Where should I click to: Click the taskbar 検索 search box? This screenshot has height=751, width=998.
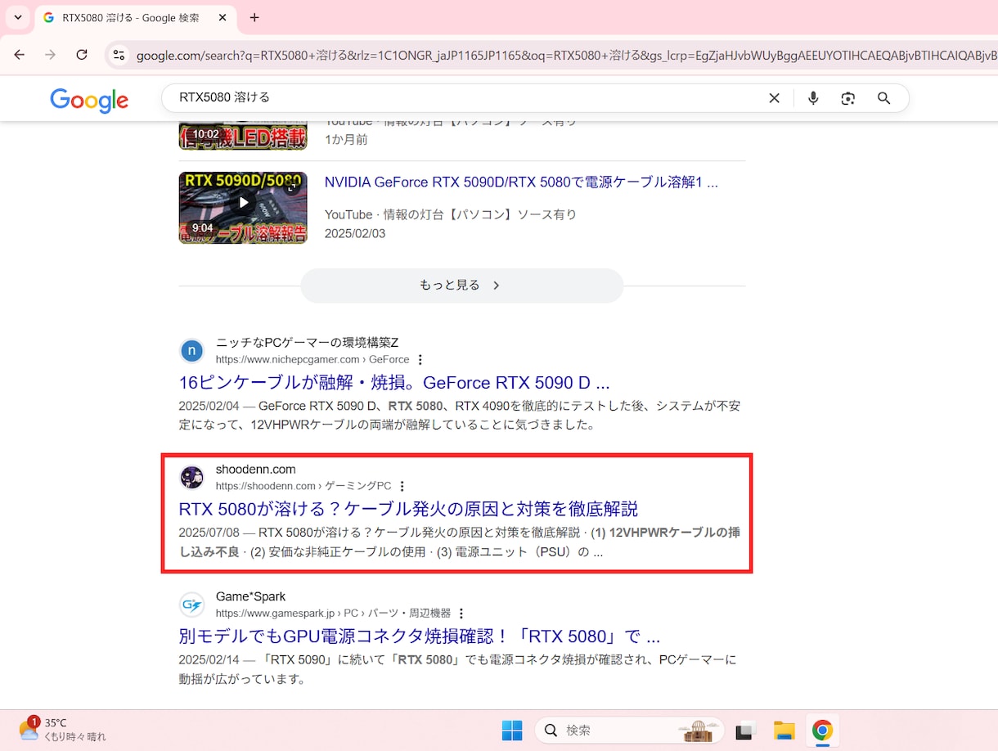coord(630,731)
